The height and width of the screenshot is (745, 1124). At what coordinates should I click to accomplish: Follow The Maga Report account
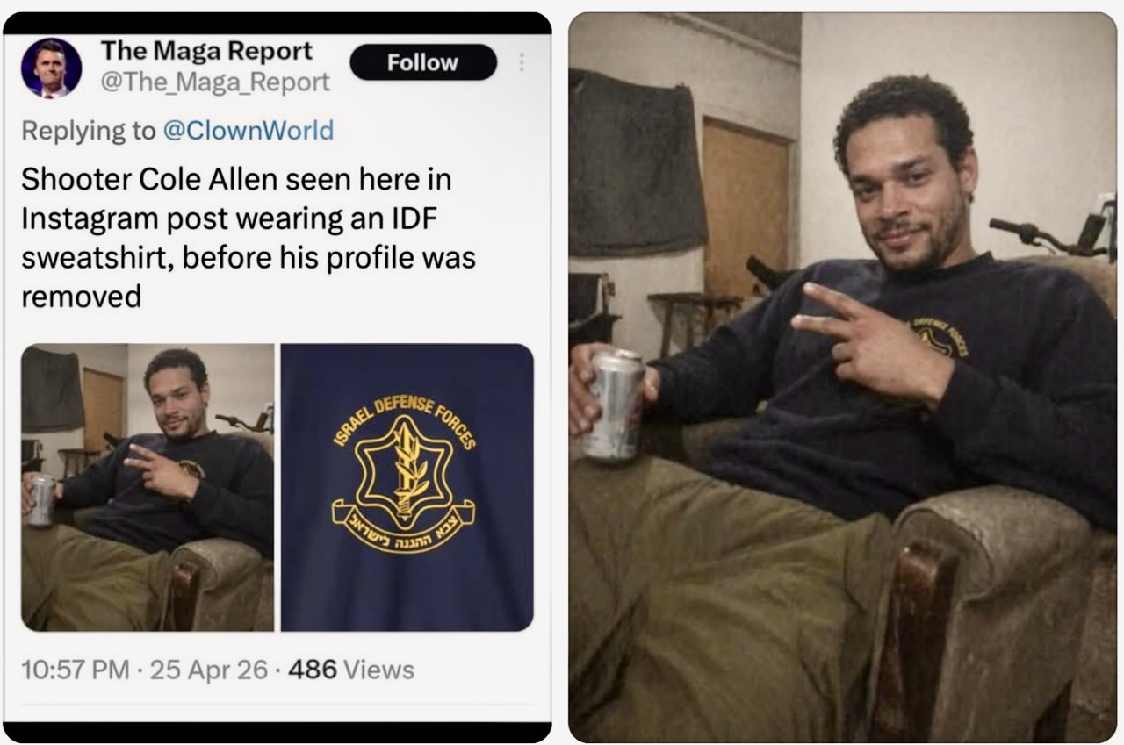(x=423, y=62)
